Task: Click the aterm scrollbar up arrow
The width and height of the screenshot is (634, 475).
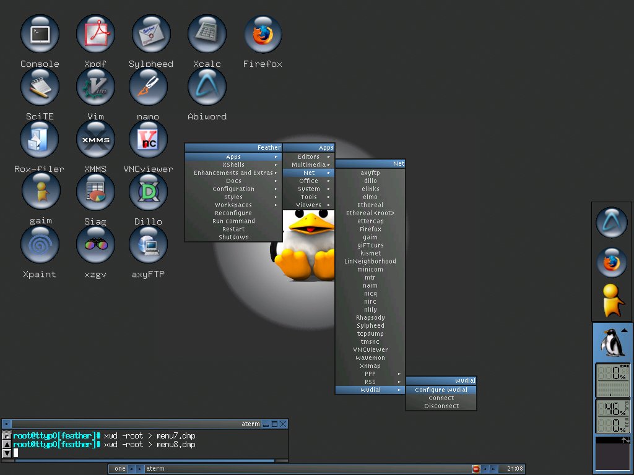Action: (x=7, y=444)
